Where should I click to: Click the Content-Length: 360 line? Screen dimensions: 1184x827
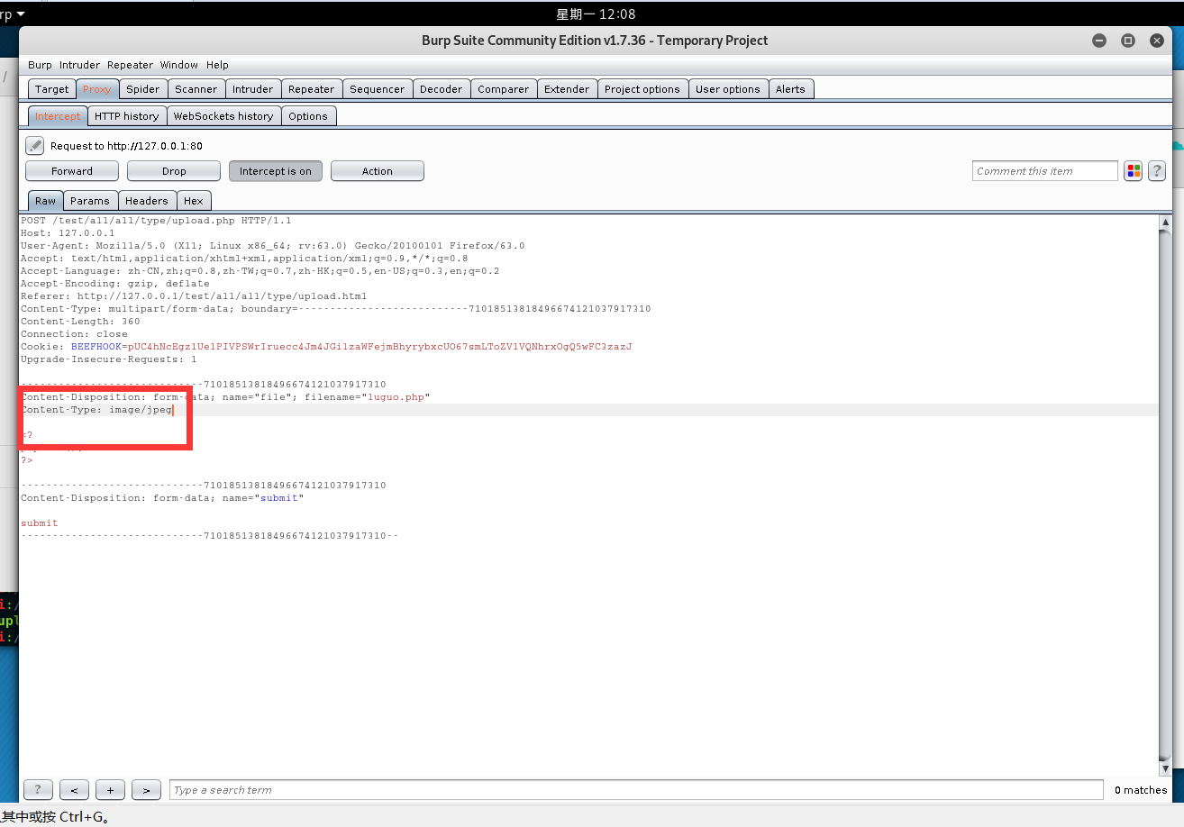(80, 322)
